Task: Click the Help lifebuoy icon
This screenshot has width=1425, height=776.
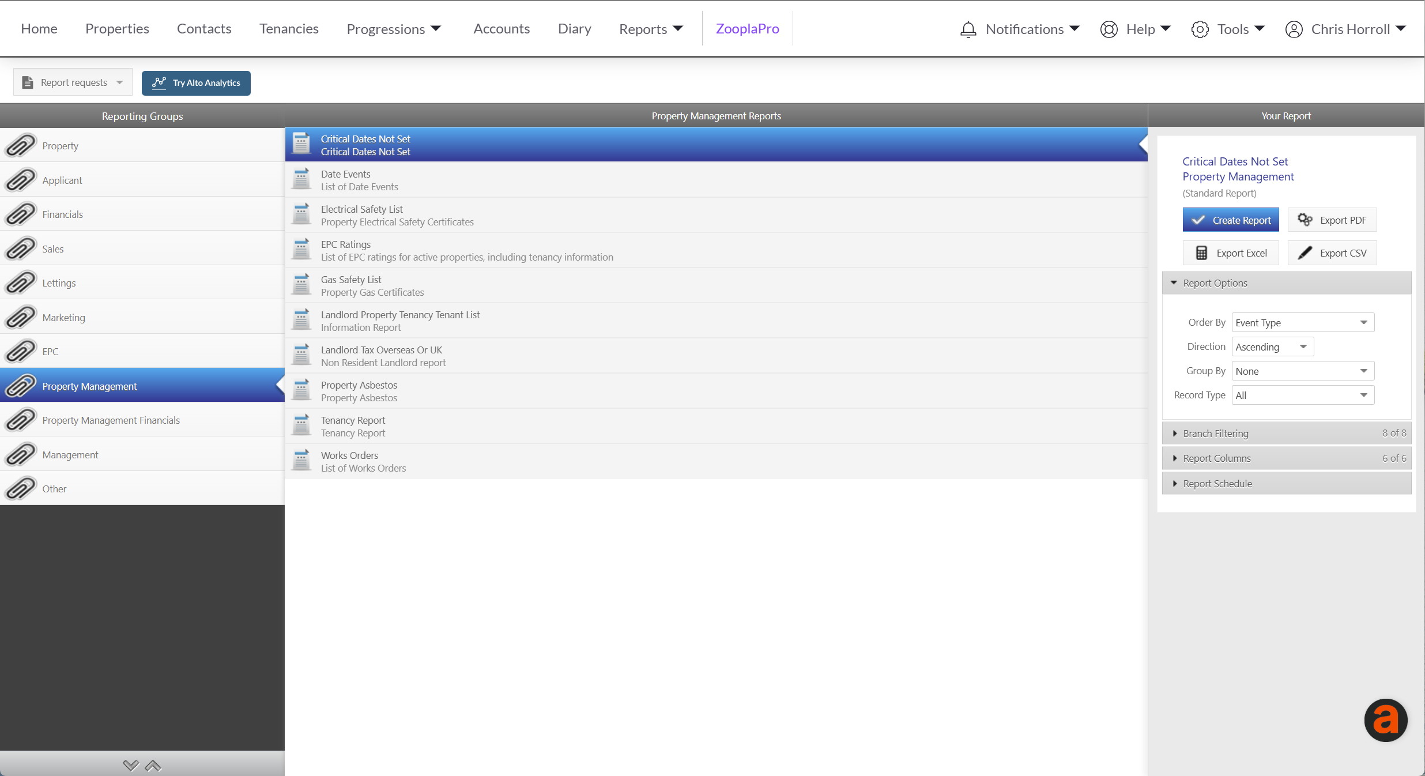Action: [1109, 29]
